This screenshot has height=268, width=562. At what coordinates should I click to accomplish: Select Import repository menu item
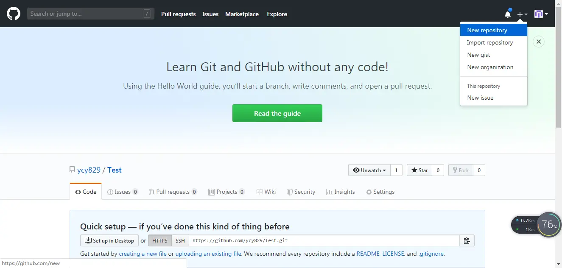[x=494, y=42]
